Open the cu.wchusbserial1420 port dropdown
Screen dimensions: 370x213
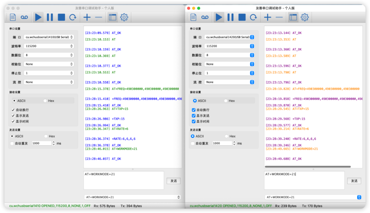229,37
